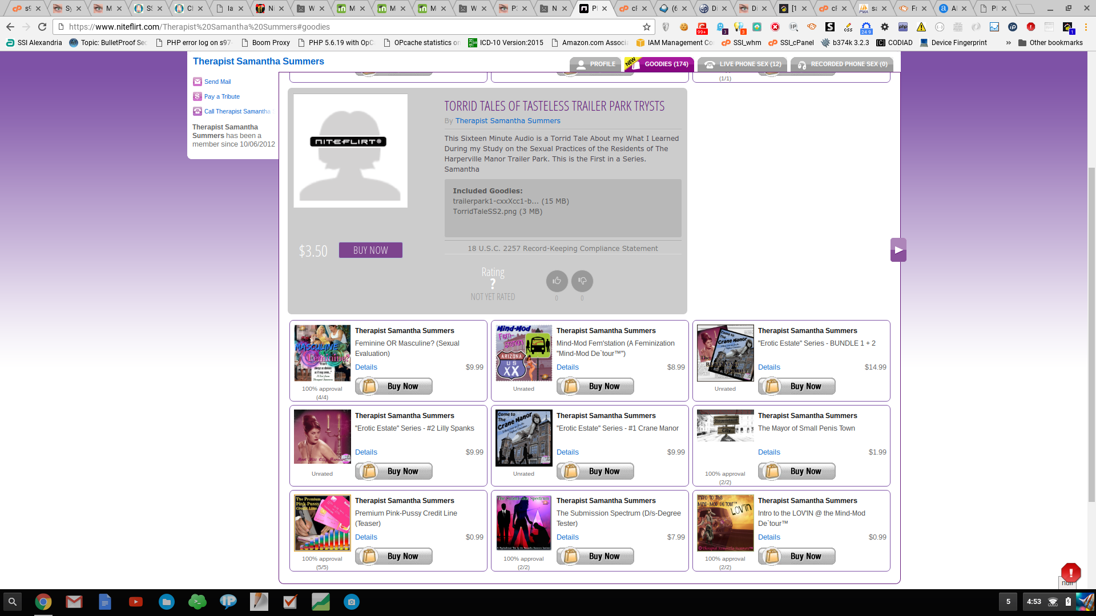Open the Recorded Phone Sex tab
This screenshot has width=1096, height=616.
point(842,64)
